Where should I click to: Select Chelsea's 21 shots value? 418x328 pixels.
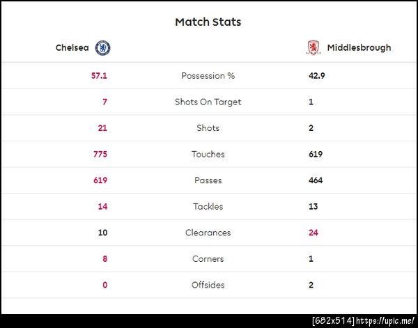point(102,128)
